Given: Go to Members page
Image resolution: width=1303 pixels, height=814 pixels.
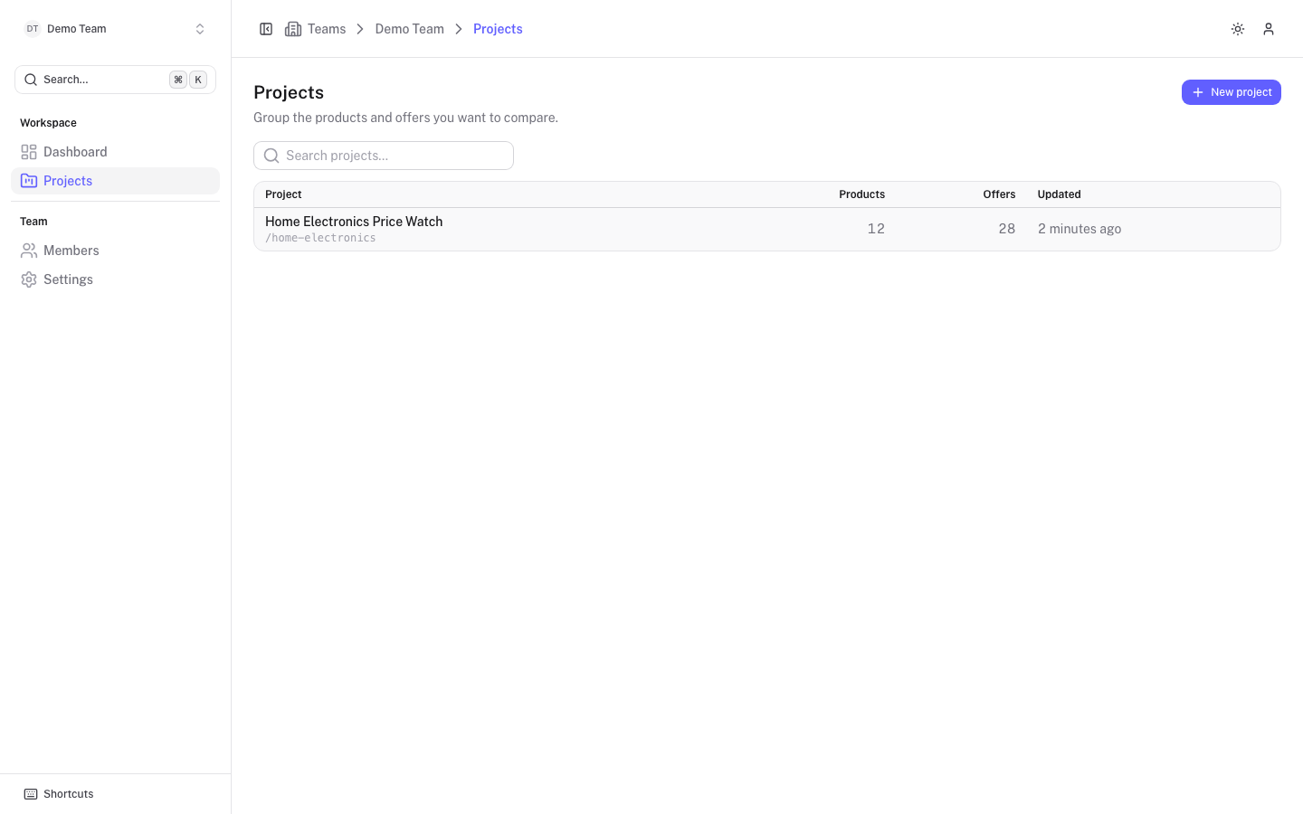Looking at the screenshot, I should (115, 251).
